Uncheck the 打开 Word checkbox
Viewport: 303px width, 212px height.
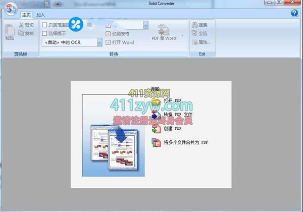pos(108,42)
